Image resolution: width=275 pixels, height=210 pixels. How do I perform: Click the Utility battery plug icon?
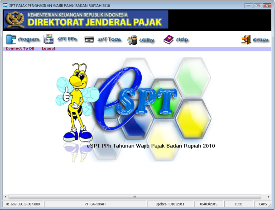point(132,40)
